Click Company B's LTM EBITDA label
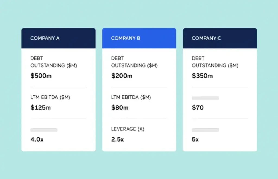 [x=131, y=97]
